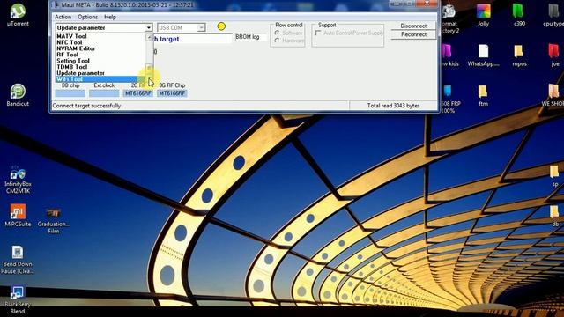Screen dimensions: 564x317
Task: Click the Disconnect button
Action: (413, 26)
